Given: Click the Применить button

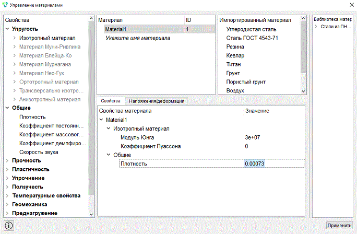Looking at the screenshot, I should pyautogui.click(x=339, y=225).
